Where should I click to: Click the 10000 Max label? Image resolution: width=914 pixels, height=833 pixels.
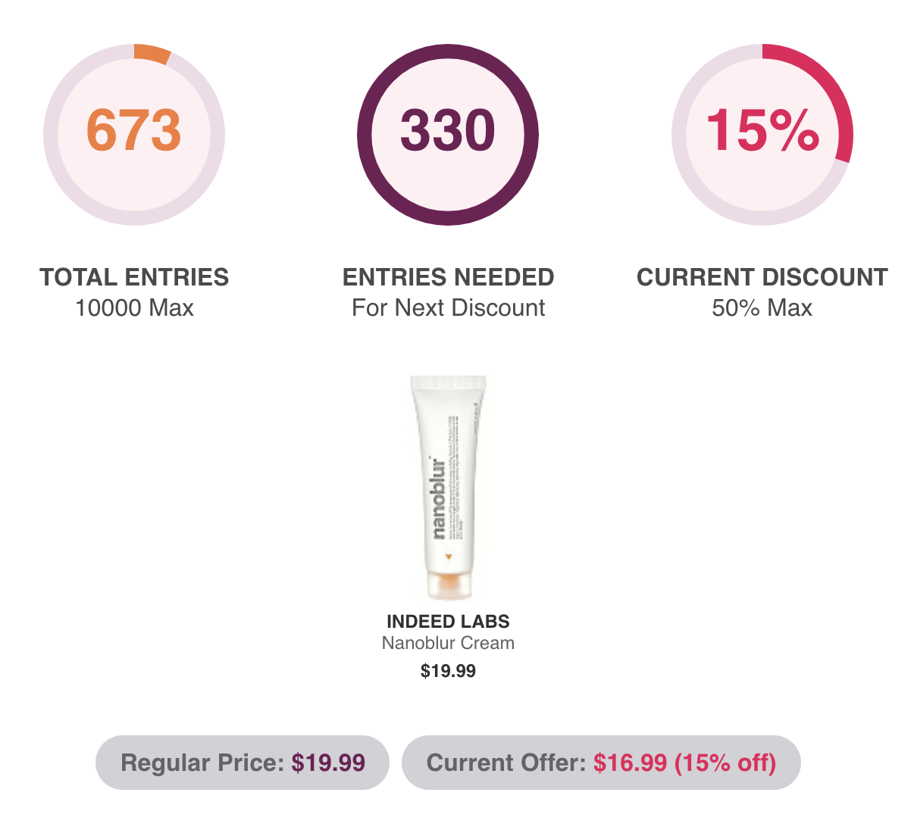coord(134,308)
